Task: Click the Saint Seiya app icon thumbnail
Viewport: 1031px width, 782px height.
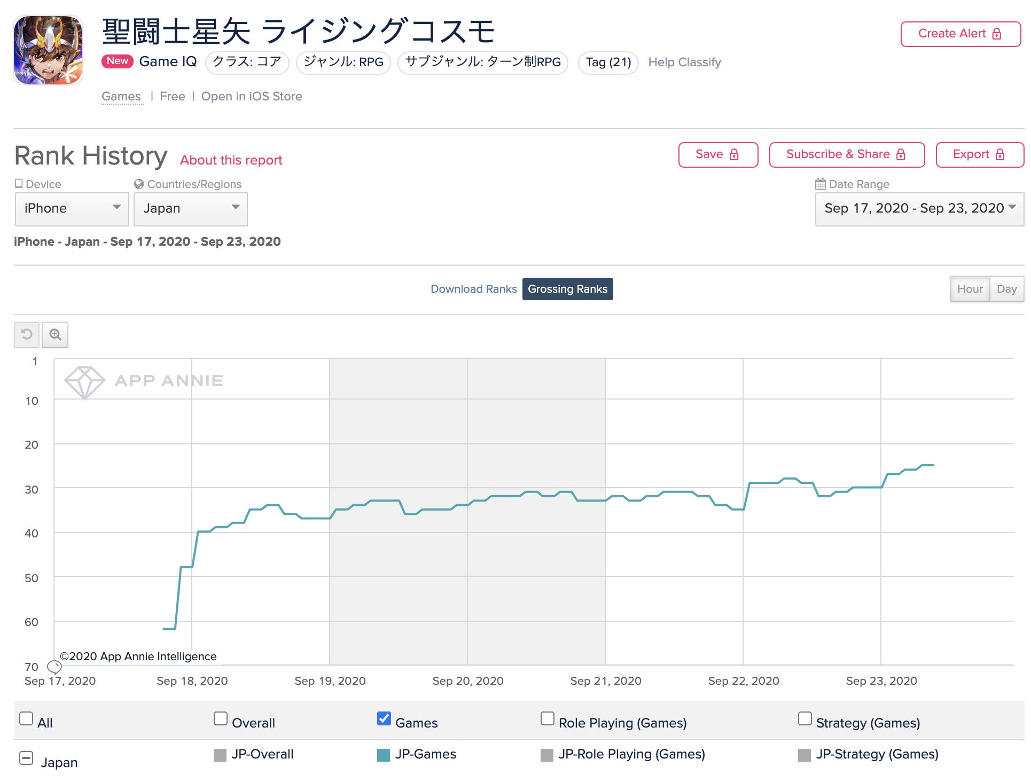Action: (x=48, y=50)
